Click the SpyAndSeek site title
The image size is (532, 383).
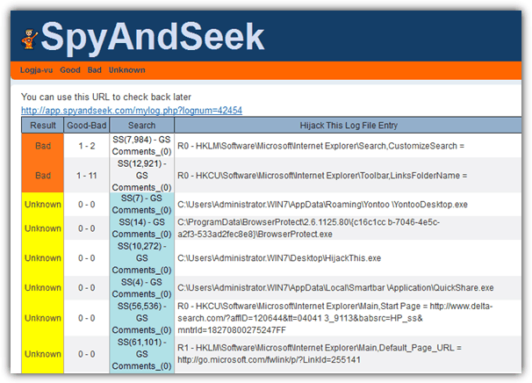click(x=153, y=37)
